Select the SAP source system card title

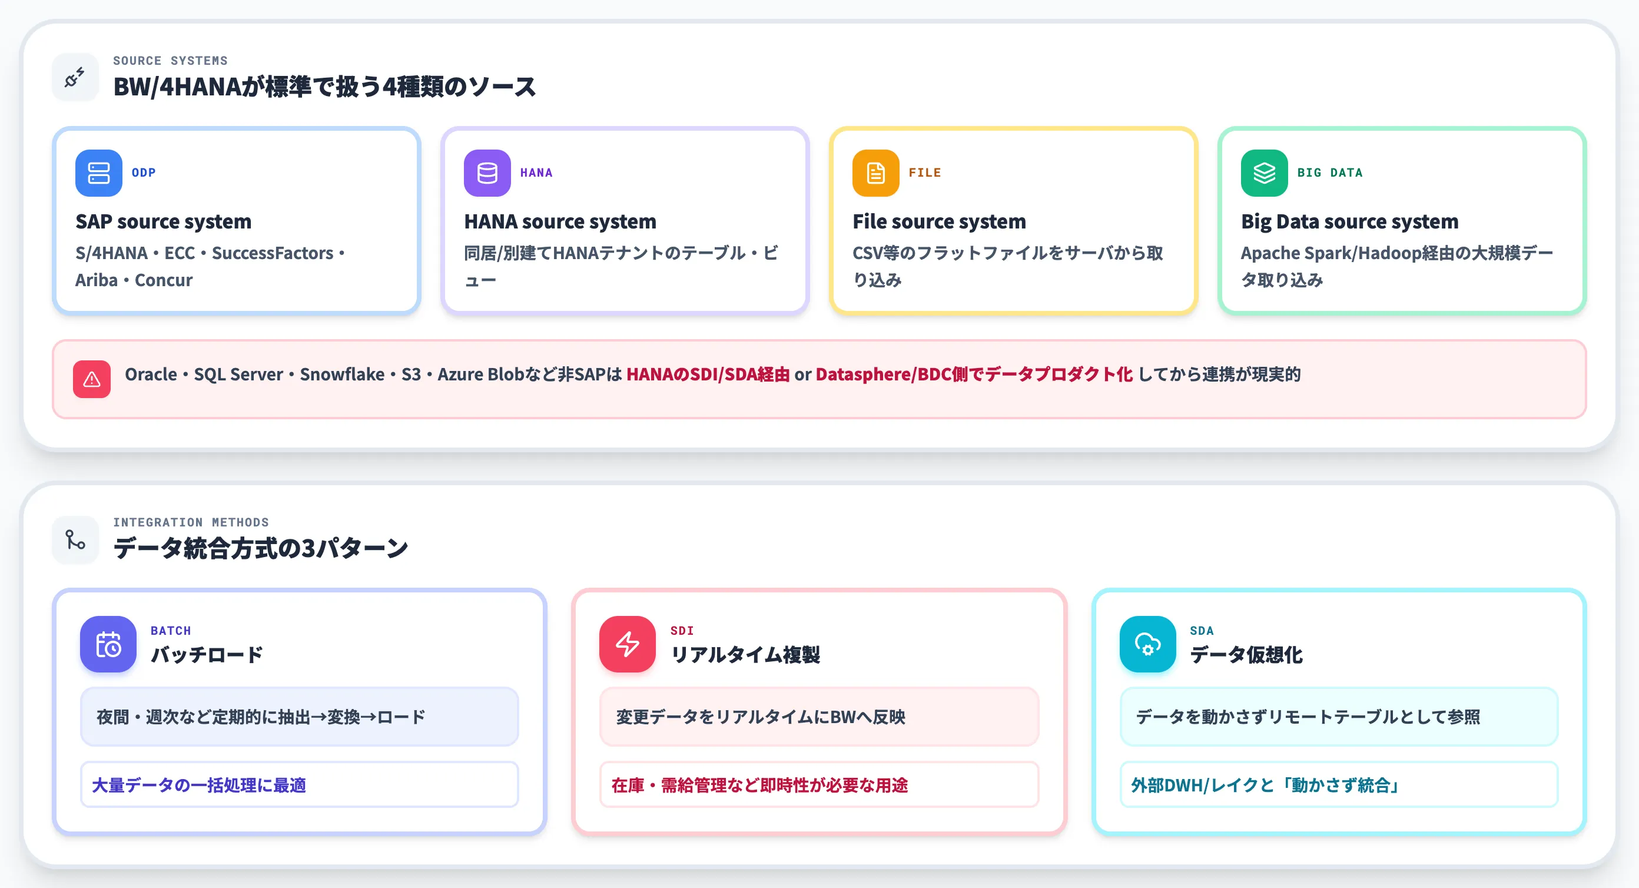[164, 221]
